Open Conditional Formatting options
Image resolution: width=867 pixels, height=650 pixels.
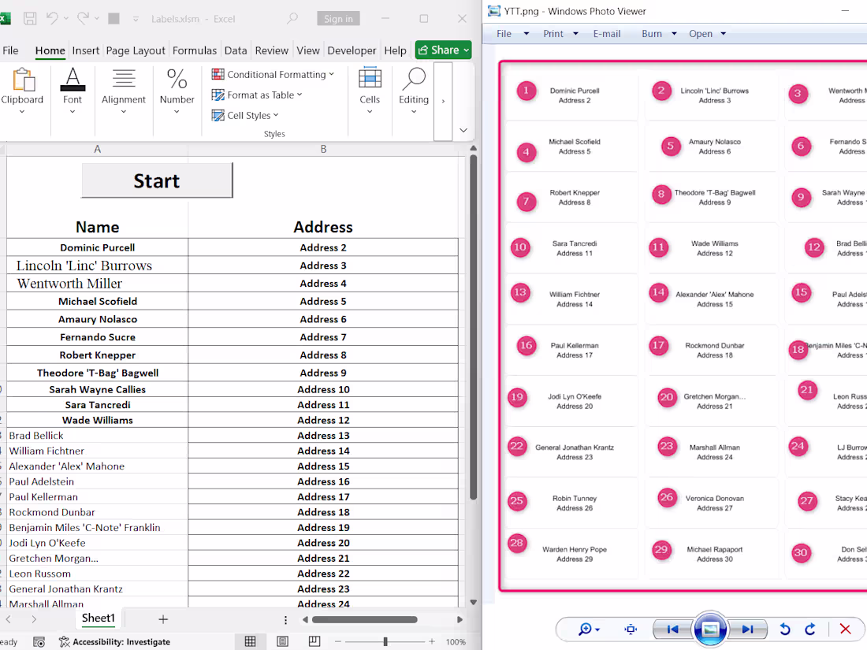point(273,74)
